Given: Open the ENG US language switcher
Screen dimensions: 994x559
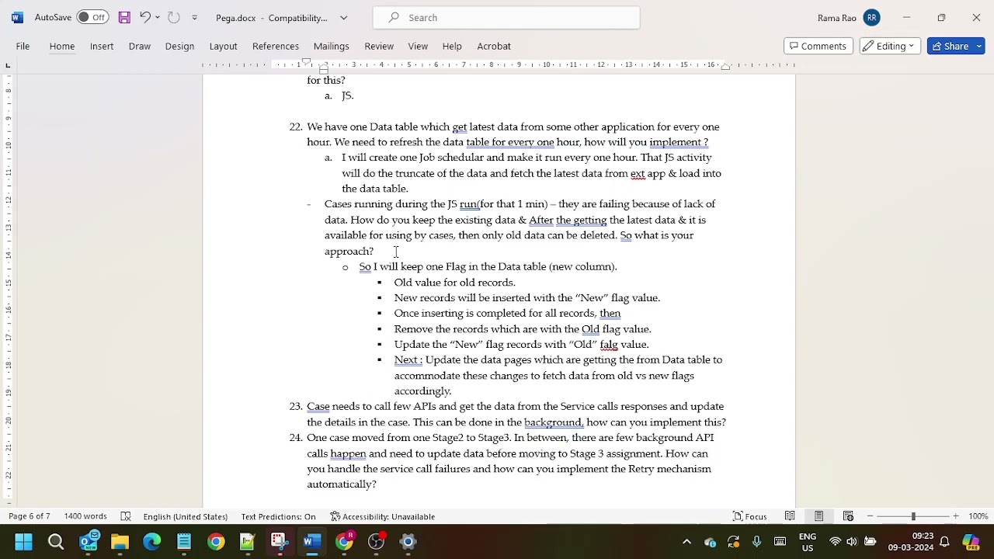Looking at the screenshot, I should (x=807, y=542).
